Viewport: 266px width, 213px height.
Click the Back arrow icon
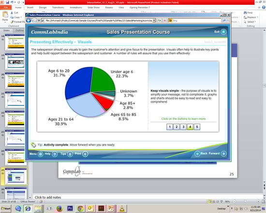(197, 154)
